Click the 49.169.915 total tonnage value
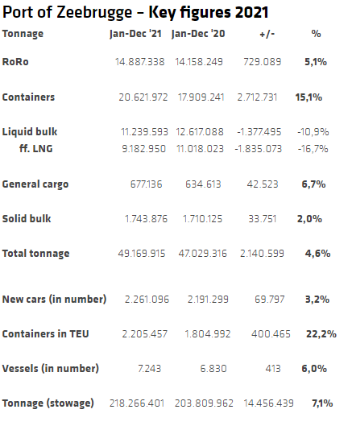 (x=142, y=254)
